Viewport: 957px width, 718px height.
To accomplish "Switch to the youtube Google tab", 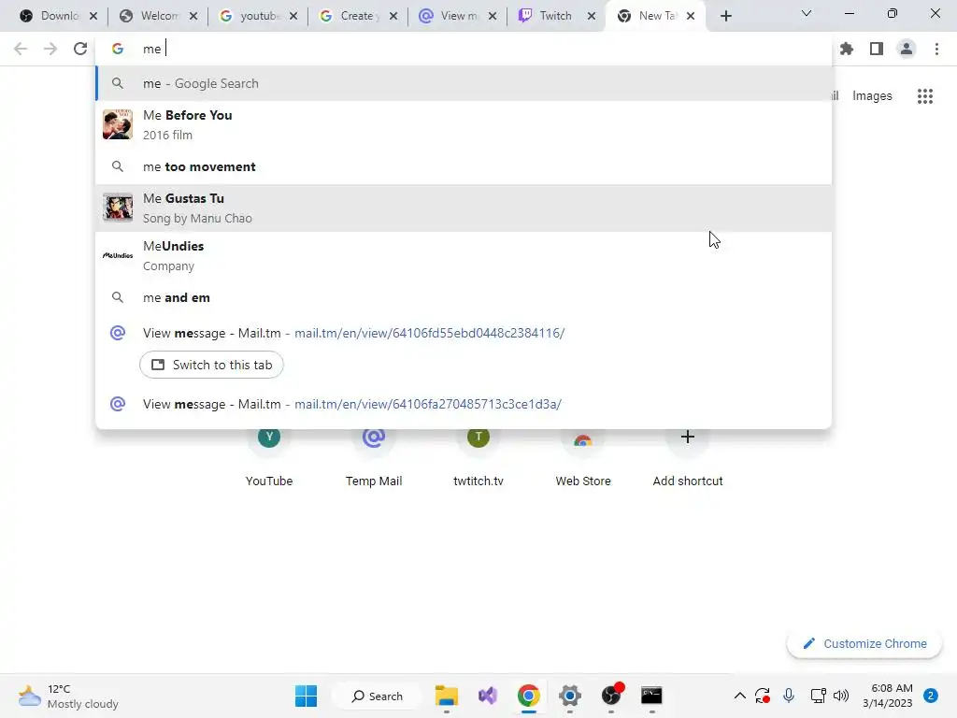I will [x=258, y=16].
